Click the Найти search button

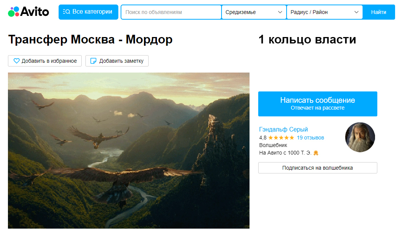coord(378,12)
